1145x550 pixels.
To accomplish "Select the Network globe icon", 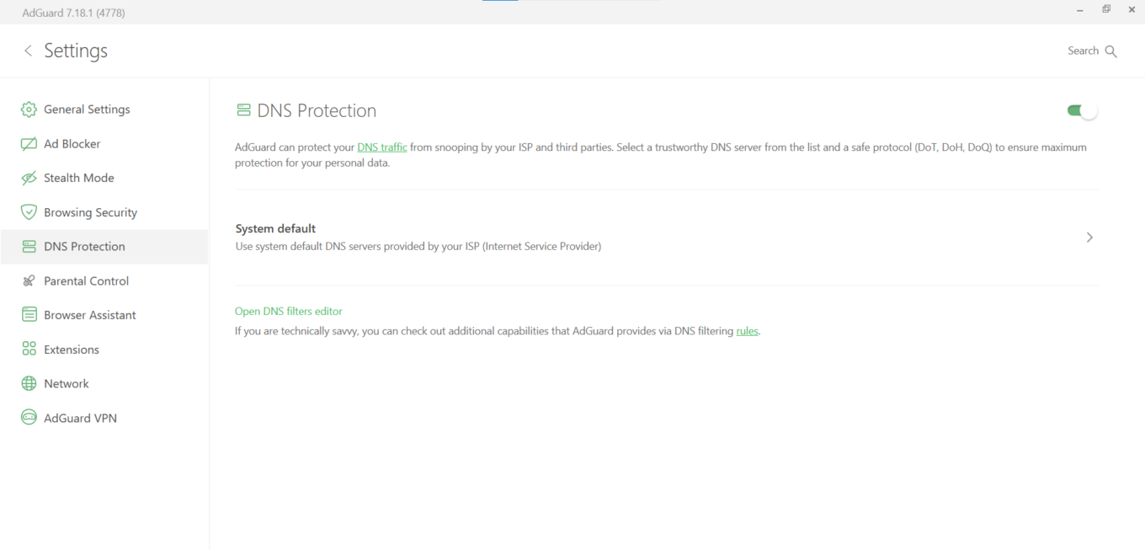I will 28,383.
